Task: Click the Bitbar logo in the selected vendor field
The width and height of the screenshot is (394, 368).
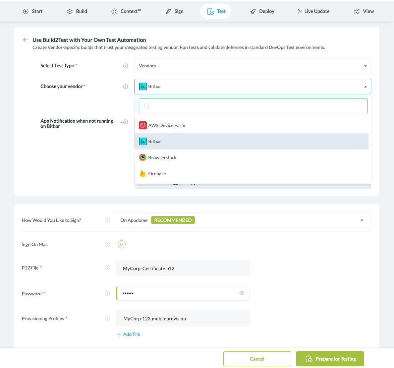Action: (x=143, y=86)
